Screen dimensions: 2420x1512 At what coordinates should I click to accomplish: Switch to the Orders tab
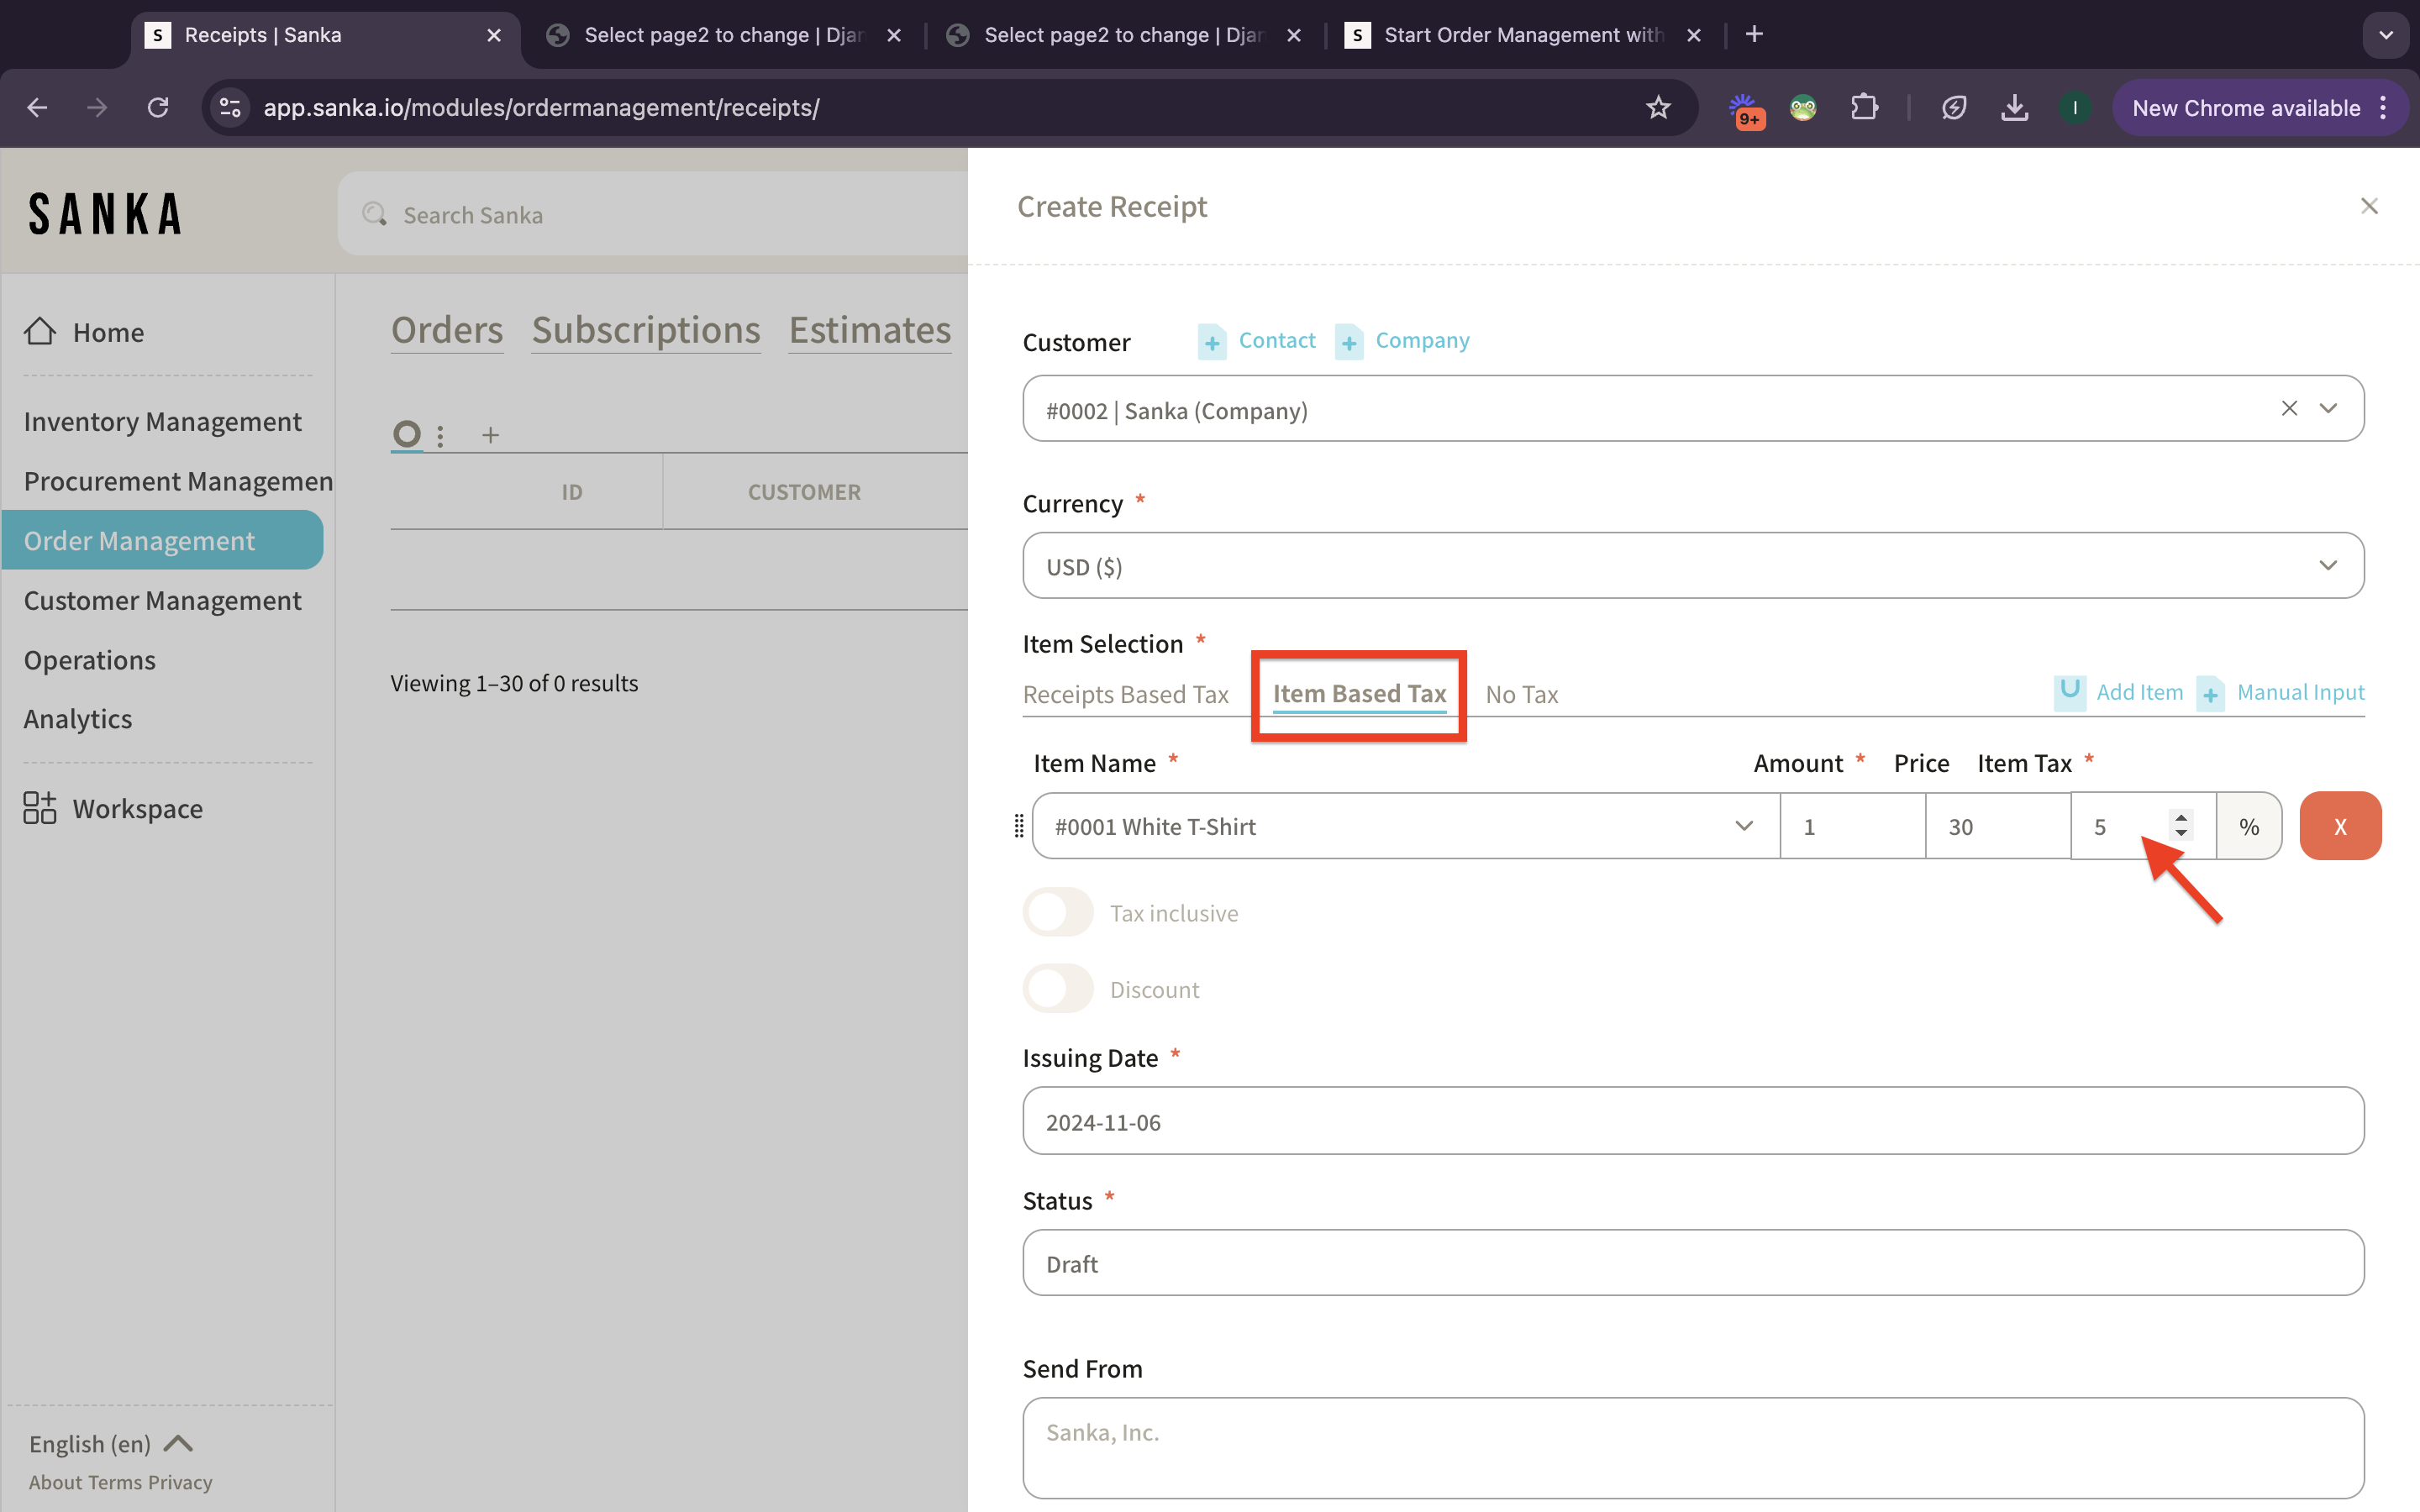(447, 330)
